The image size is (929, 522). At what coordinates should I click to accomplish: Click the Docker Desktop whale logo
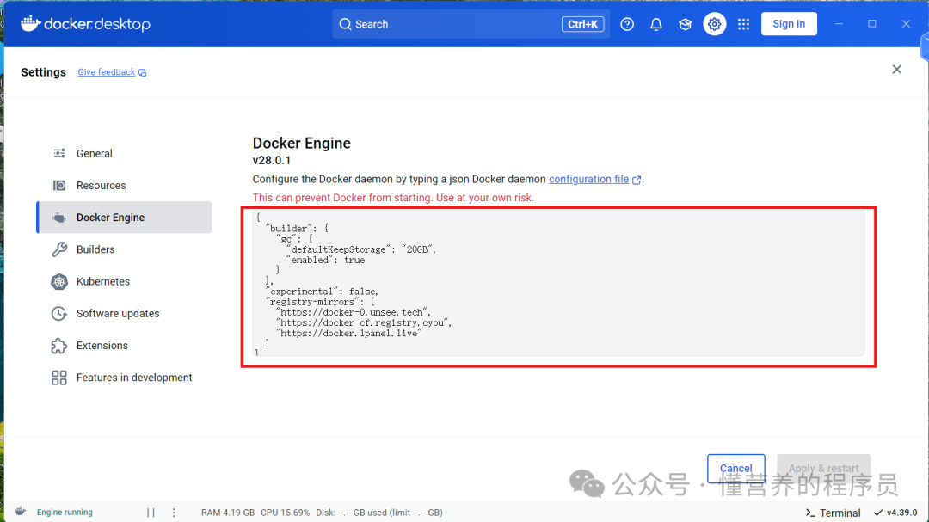30,23
